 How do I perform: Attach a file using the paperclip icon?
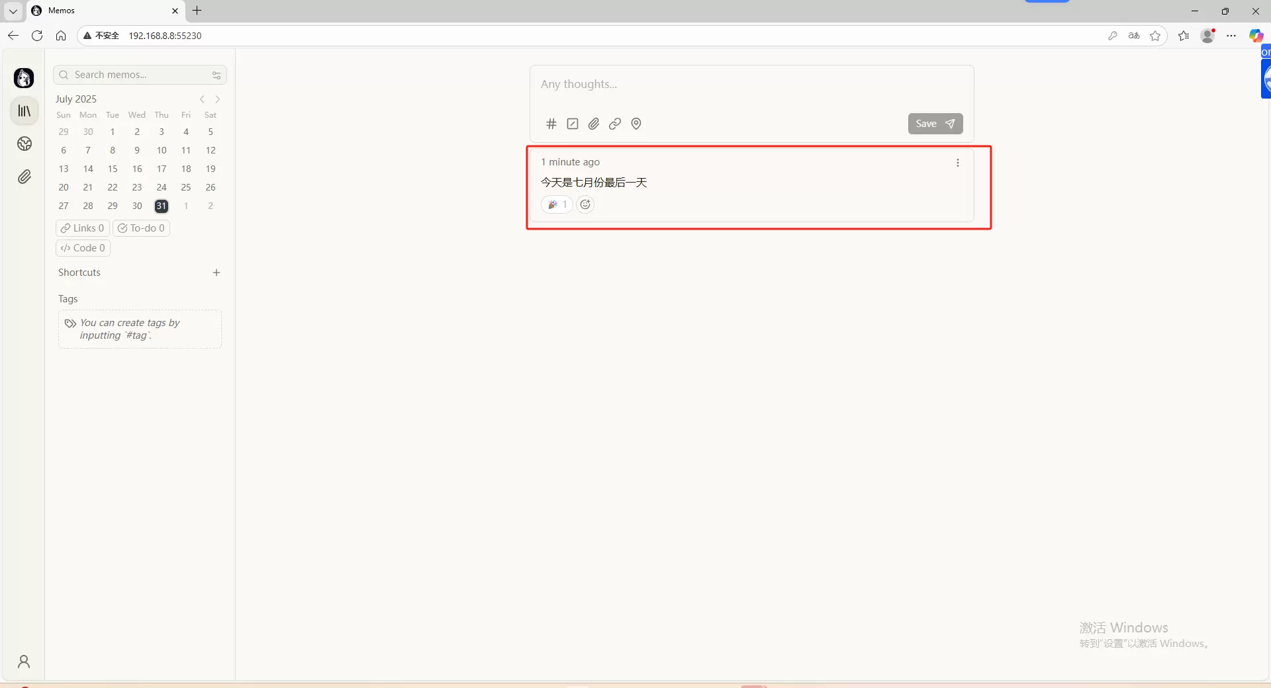pos(594,124)
